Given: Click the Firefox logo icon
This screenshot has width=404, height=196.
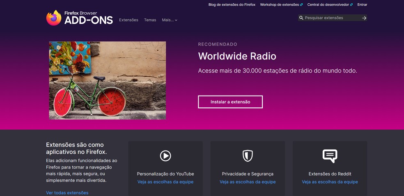Looking at the screenshot, I should [54, 18].
